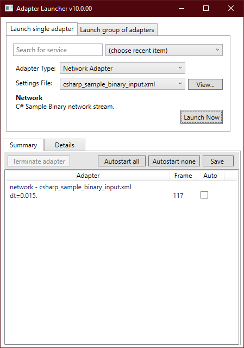Switch to the Details tab

(x=65, y=145)
